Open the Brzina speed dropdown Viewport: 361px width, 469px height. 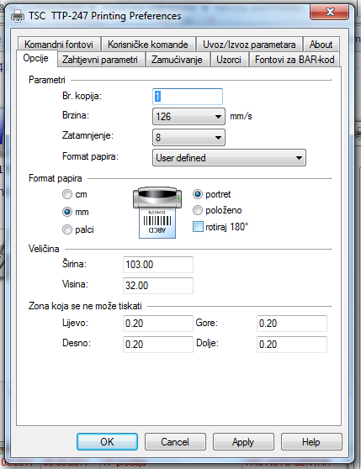(x=188, y=117)
